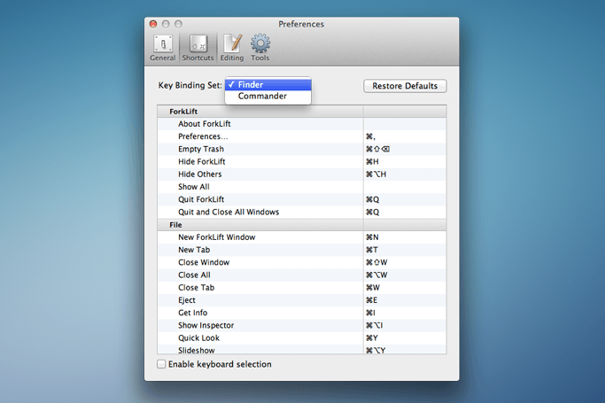The height and width of the screenshot is (403, 605).
Task: Click the ⌘I shortcut cell for Get Info
Action: pos(405,313)
